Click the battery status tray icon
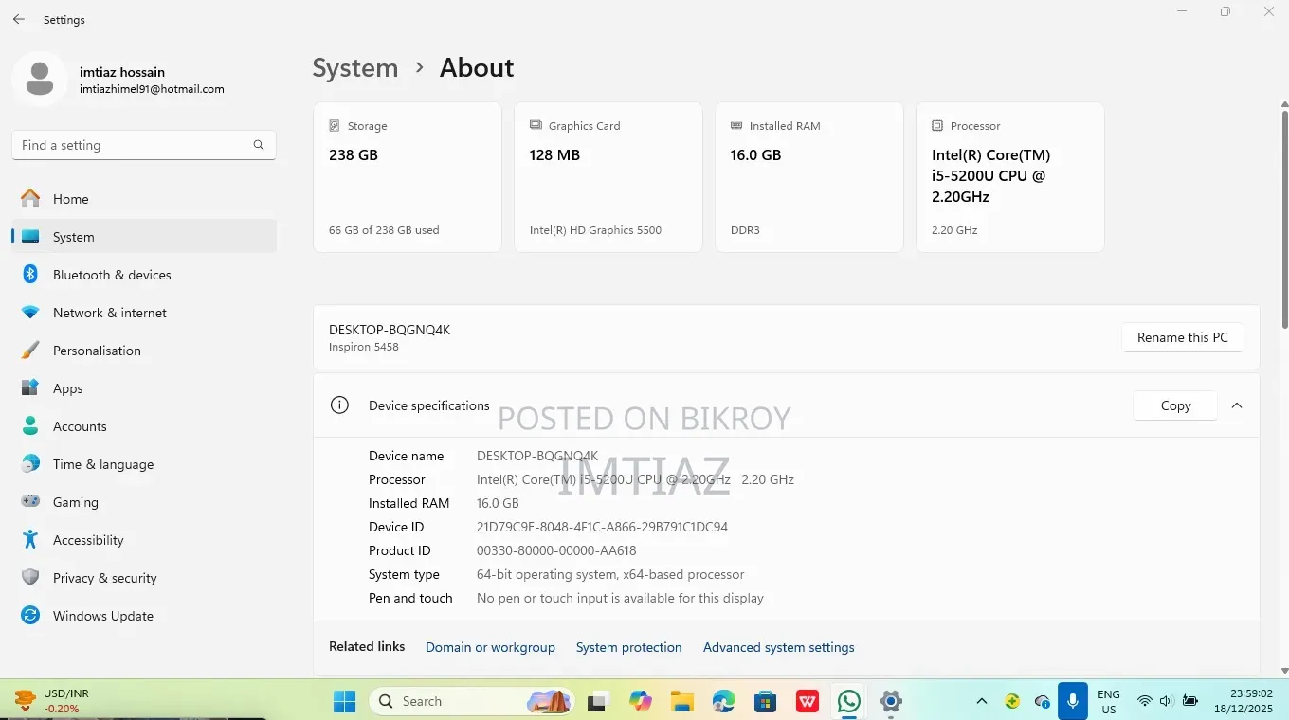 click(1189, 701)
